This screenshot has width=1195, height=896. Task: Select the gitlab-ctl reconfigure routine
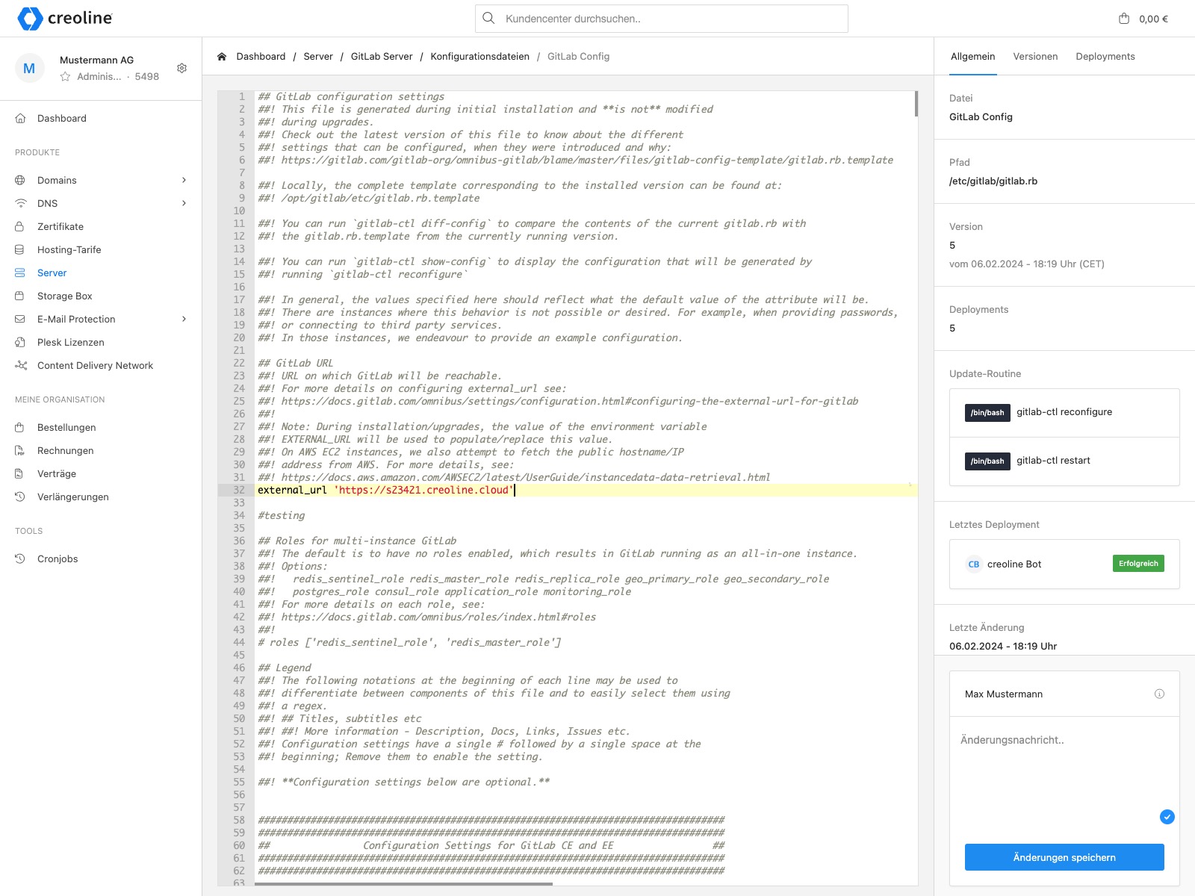click(1064, 412)
